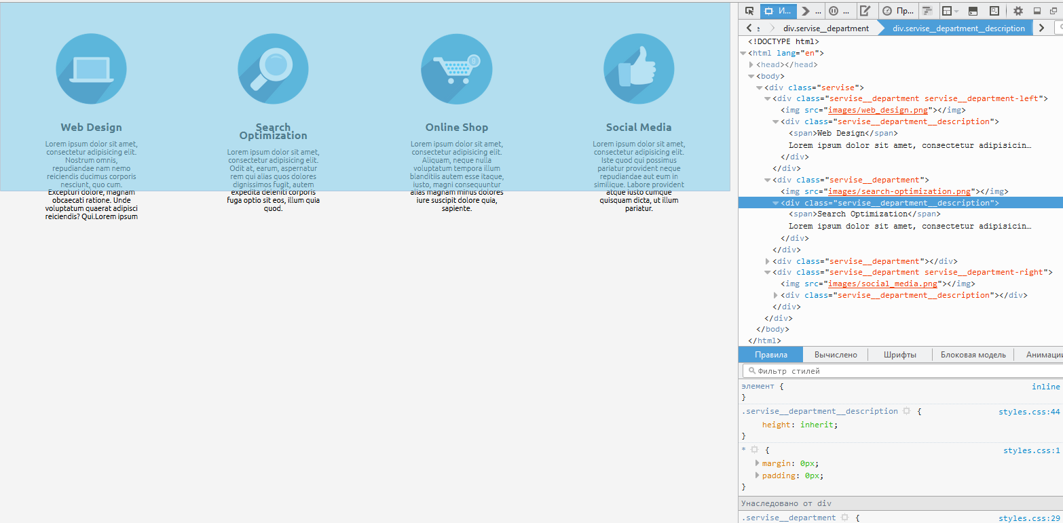
Task: Expand the head element node
Action: [x=751, y=64]
